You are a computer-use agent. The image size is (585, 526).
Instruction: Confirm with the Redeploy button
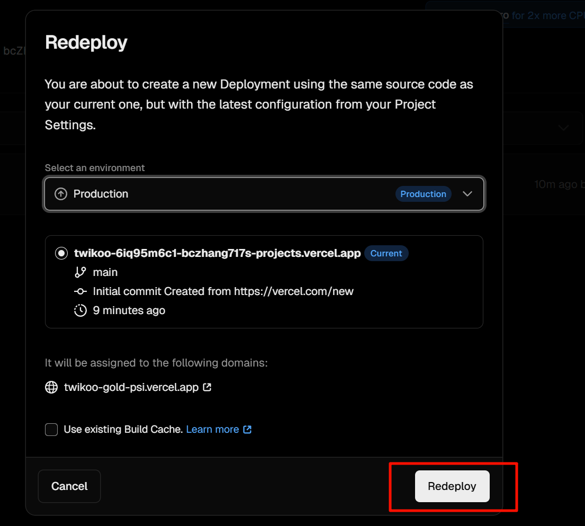click(x=452, y=486)
